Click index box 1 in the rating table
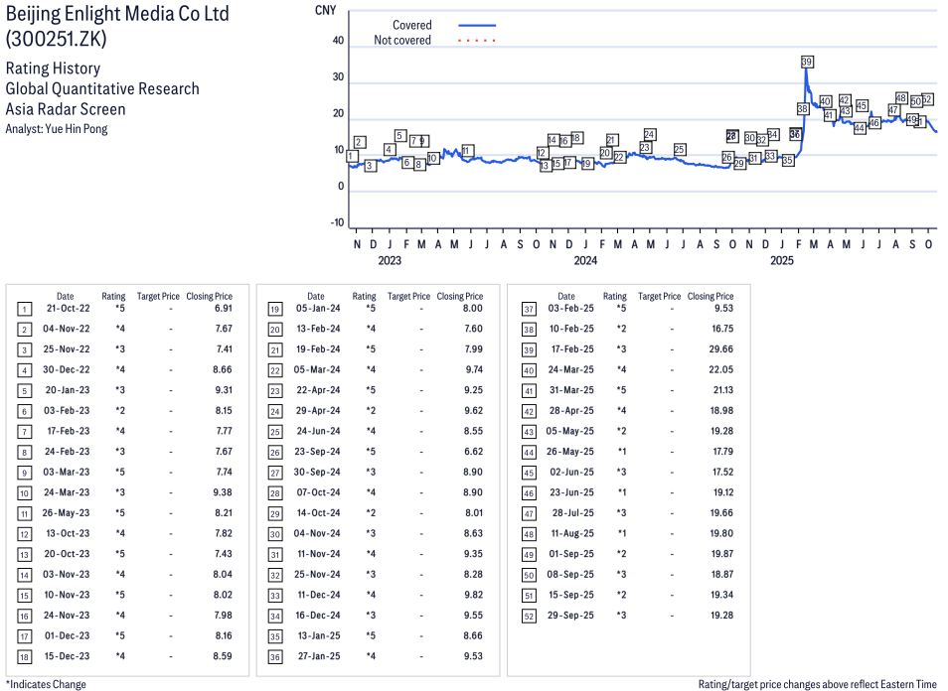 pos(24,309)
